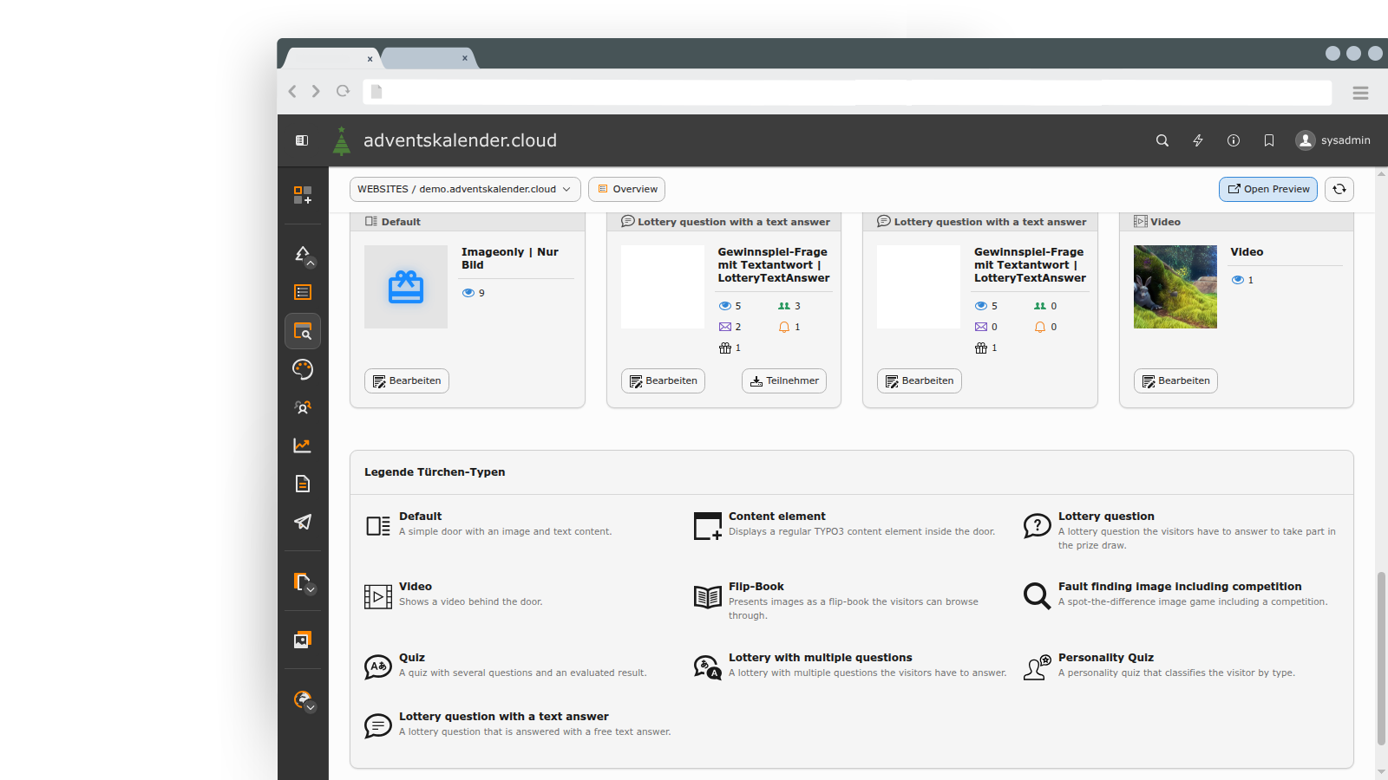The height and width of the screenshot is (780, 1388).
Task: Open the Filelist module in sidebar
Action: tap(303, 640)
